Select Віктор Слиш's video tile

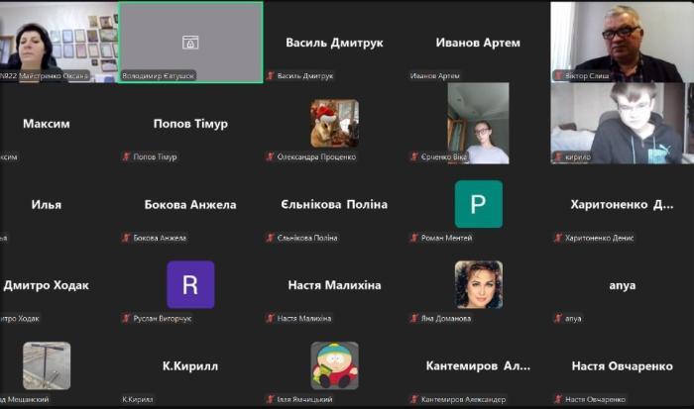[622, 42]
